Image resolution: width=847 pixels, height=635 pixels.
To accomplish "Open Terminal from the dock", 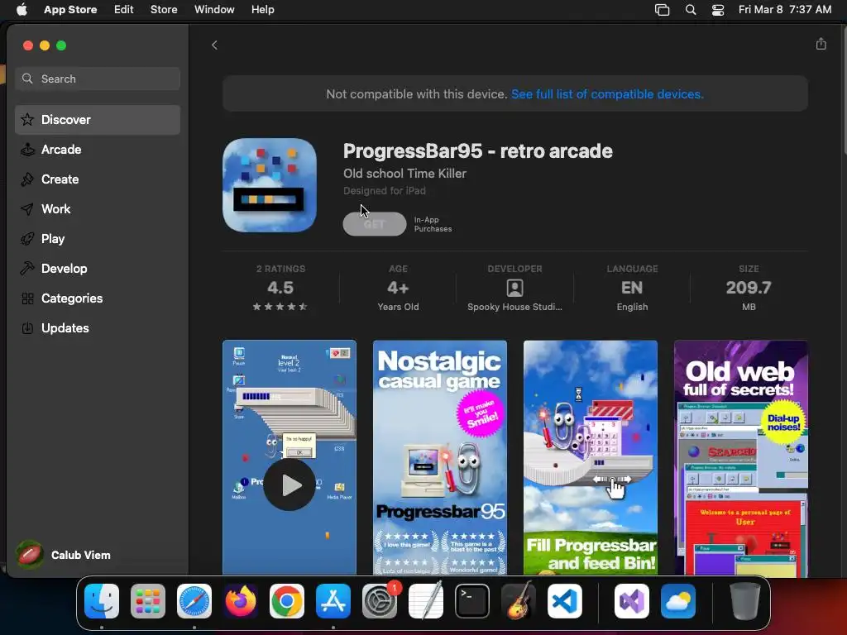I will pyautogui.click(x=472, y=601).
